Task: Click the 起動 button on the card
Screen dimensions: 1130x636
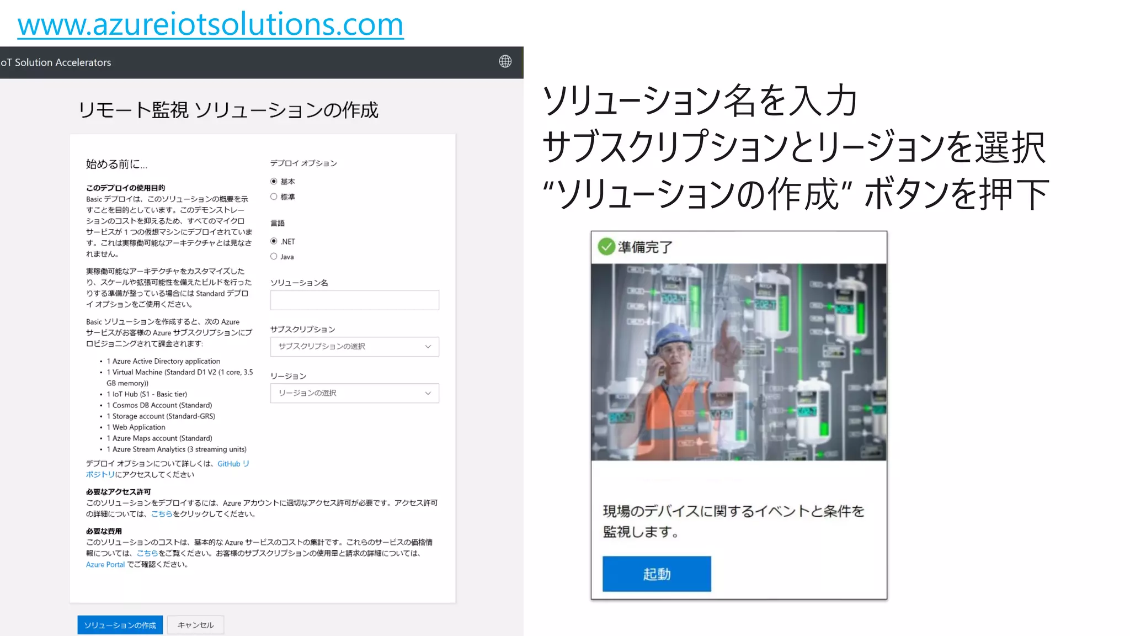Action: tap(657, 574)
